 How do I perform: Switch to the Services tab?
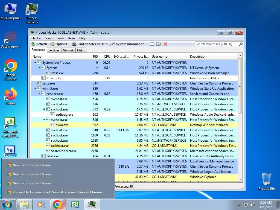tap(54, 50)
